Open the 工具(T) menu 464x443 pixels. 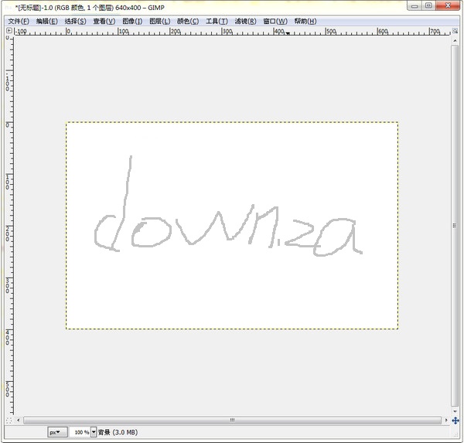(217, 21)
